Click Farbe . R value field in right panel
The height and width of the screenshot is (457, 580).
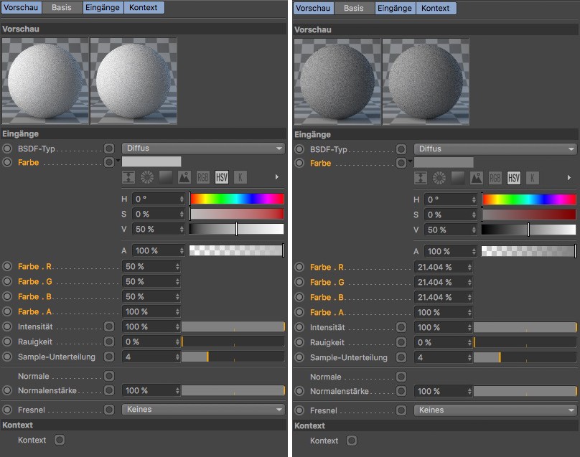click(x=442, y=267)
